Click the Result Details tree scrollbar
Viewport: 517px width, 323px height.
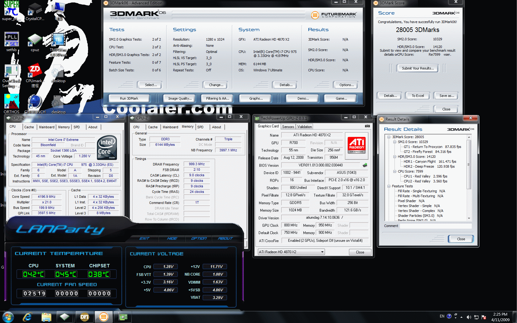469,177
